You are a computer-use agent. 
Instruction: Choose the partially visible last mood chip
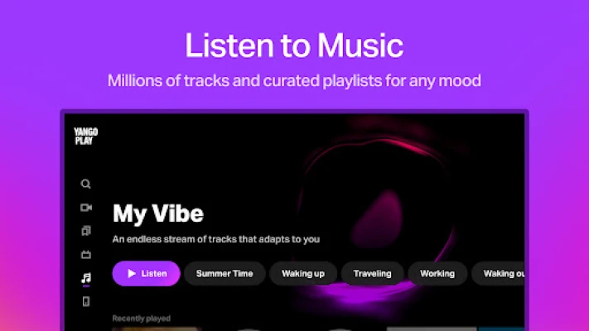[x=498, y=274]
